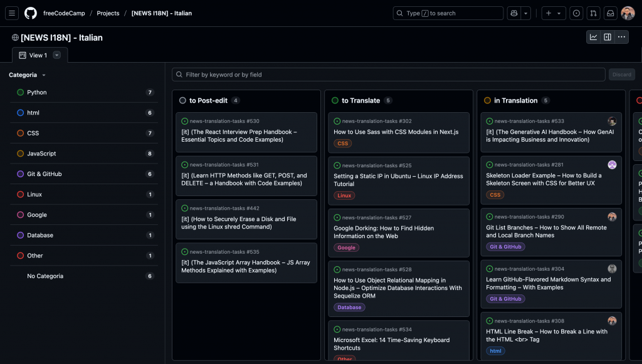Click Linux label on Static IP card
The image size is (642, 364).
[344, 195]
